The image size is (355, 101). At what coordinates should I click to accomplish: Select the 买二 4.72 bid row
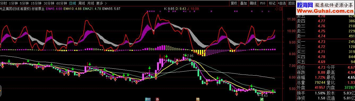(326, 47)
